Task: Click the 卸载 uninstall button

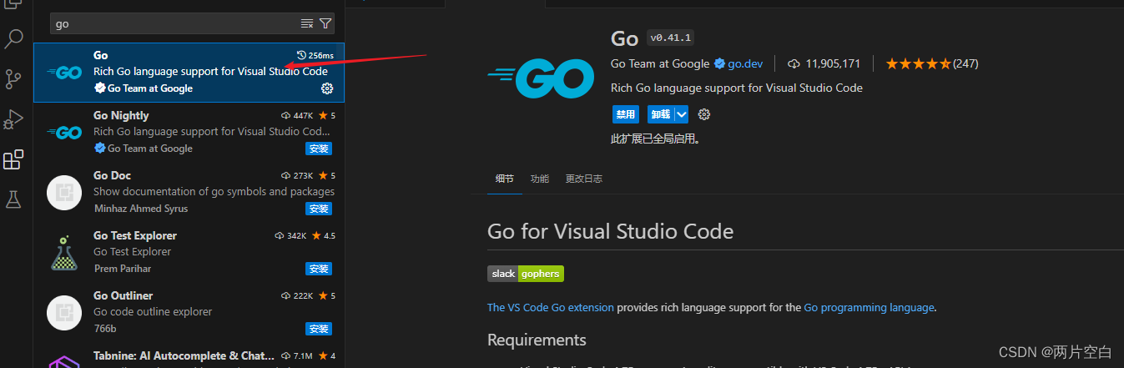Action: [661, 114]
